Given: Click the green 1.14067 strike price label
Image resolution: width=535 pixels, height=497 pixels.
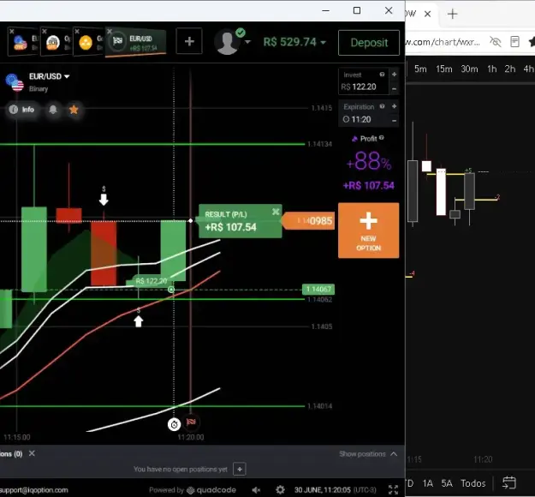Looking at the screenshot, I should pyautogui.click(x=318, y=290).
